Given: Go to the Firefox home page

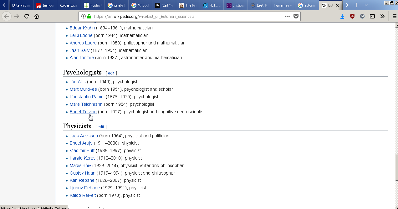Looking at the screenshot, I should tap(37, 16).
